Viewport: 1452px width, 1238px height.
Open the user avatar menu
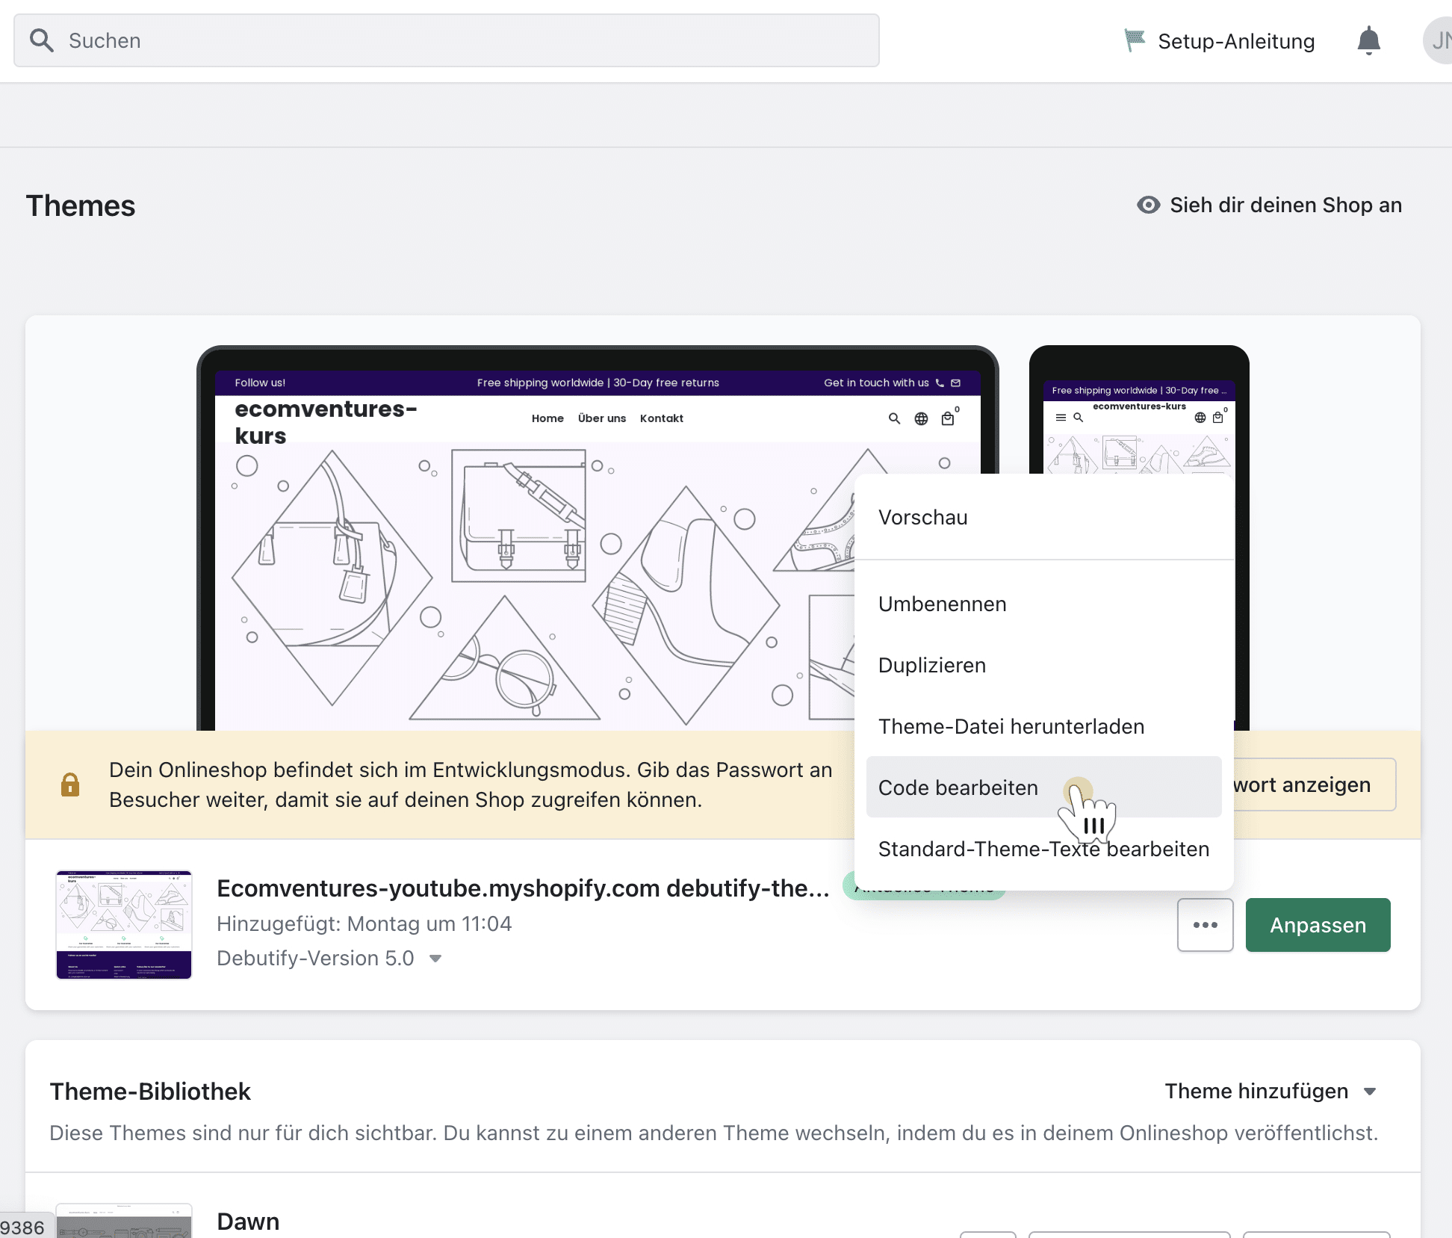coord(1439,40)
